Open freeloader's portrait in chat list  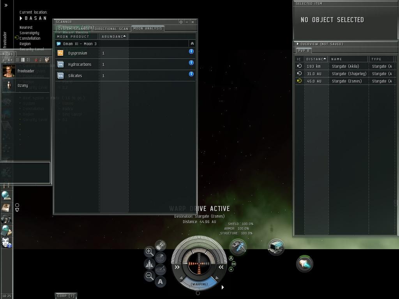click(9, 71)
